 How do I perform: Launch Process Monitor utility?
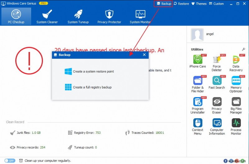coord(236,127)
